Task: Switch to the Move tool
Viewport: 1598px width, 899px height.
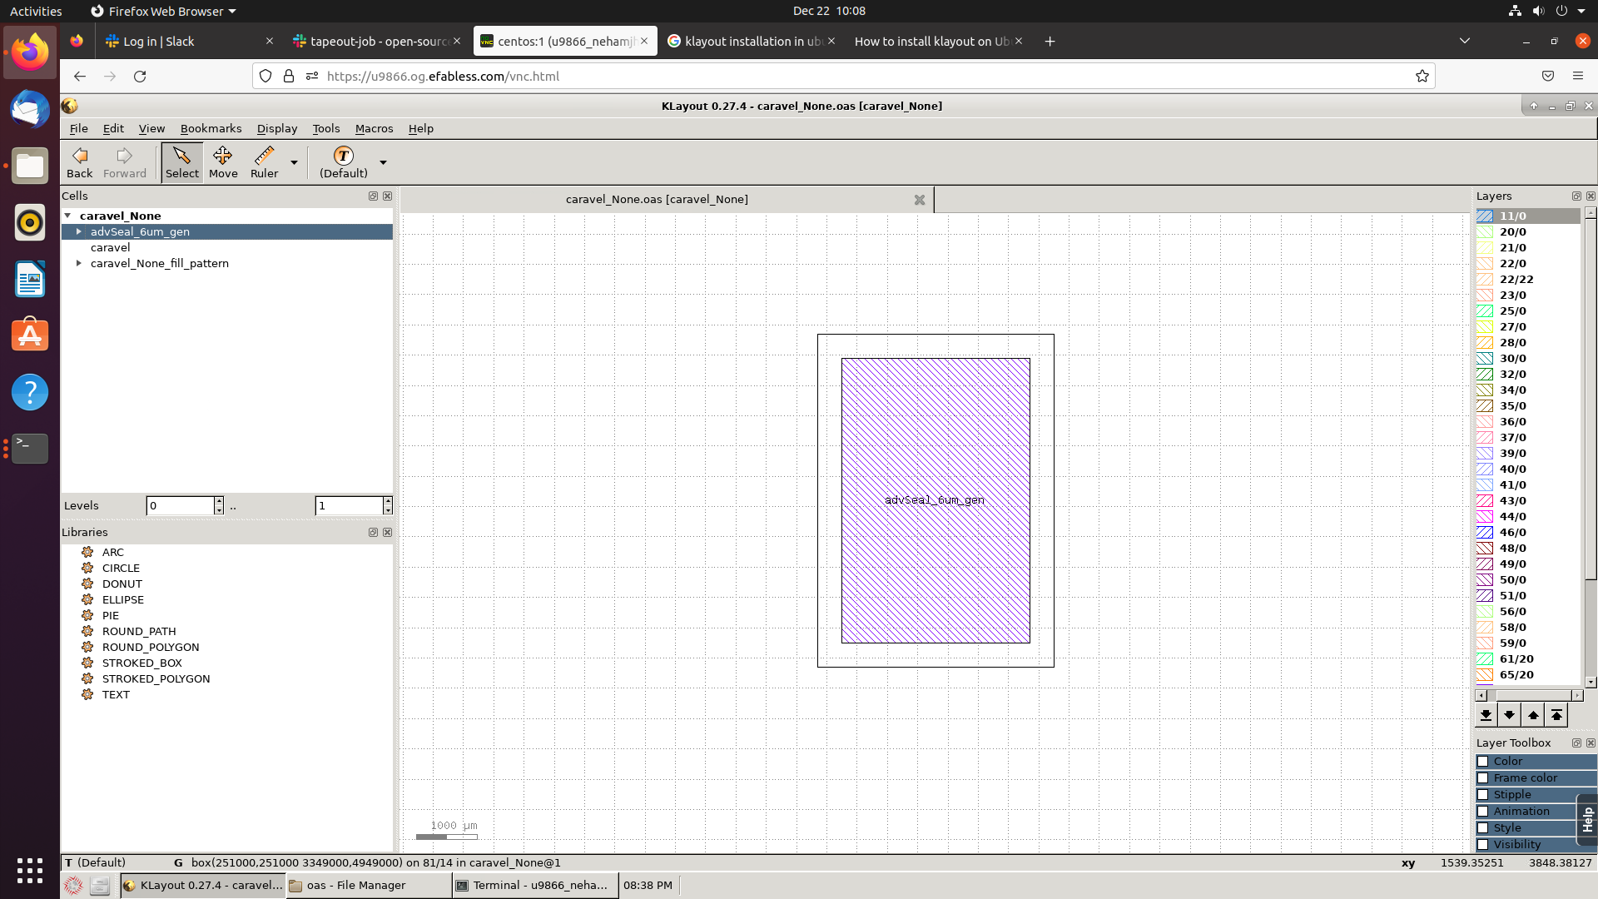Action: click(x=223, y=161)
